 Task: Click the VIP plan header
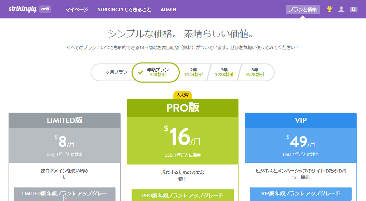(301, 120)
